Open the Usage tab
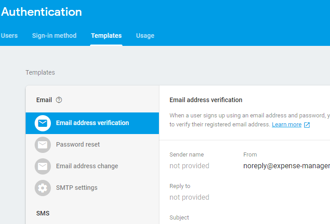This screenshot has height=224, width=330. click(145, 36)
